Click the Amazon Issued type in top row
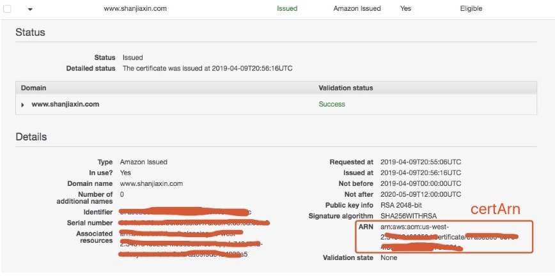 click(x=357, y=8)
